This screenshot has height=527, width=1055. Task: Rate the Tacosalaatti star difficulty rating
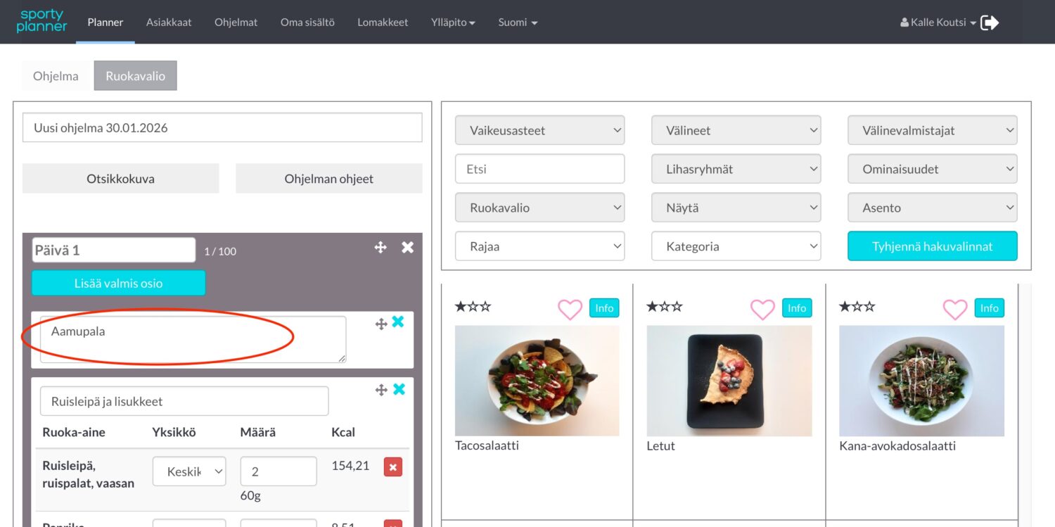point(473,307)
